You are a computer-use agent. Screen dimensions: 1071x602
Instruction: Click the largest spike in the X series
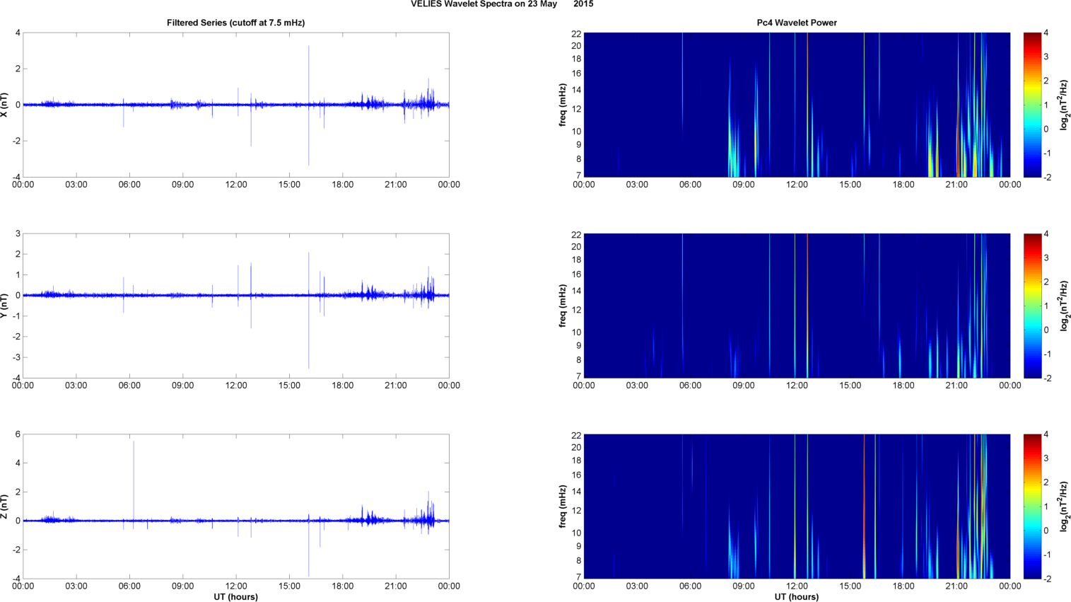(308, 71)
